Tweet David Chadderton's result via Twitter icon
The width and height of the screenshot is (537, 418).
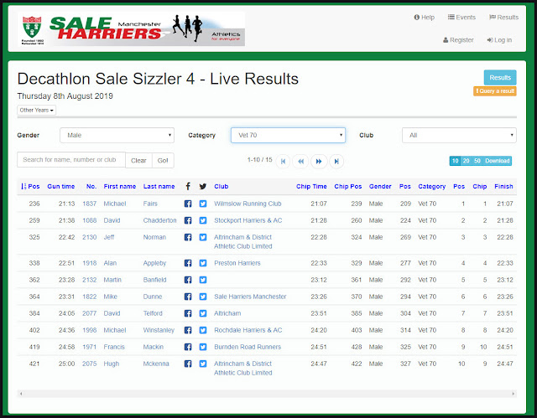click(203, 220)
